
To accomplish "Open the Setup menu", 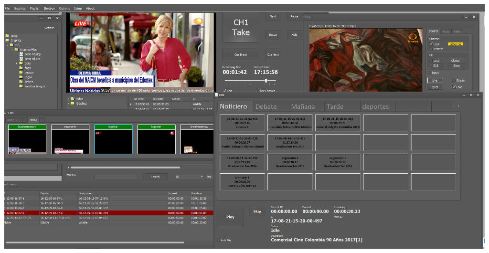I will [78, 9].
